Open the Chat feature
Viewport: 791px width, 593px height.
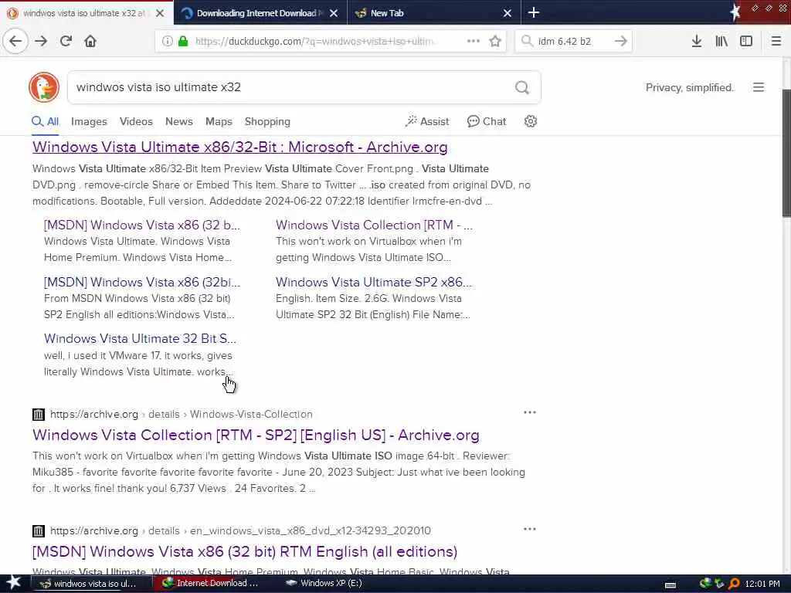coord(487,121)
